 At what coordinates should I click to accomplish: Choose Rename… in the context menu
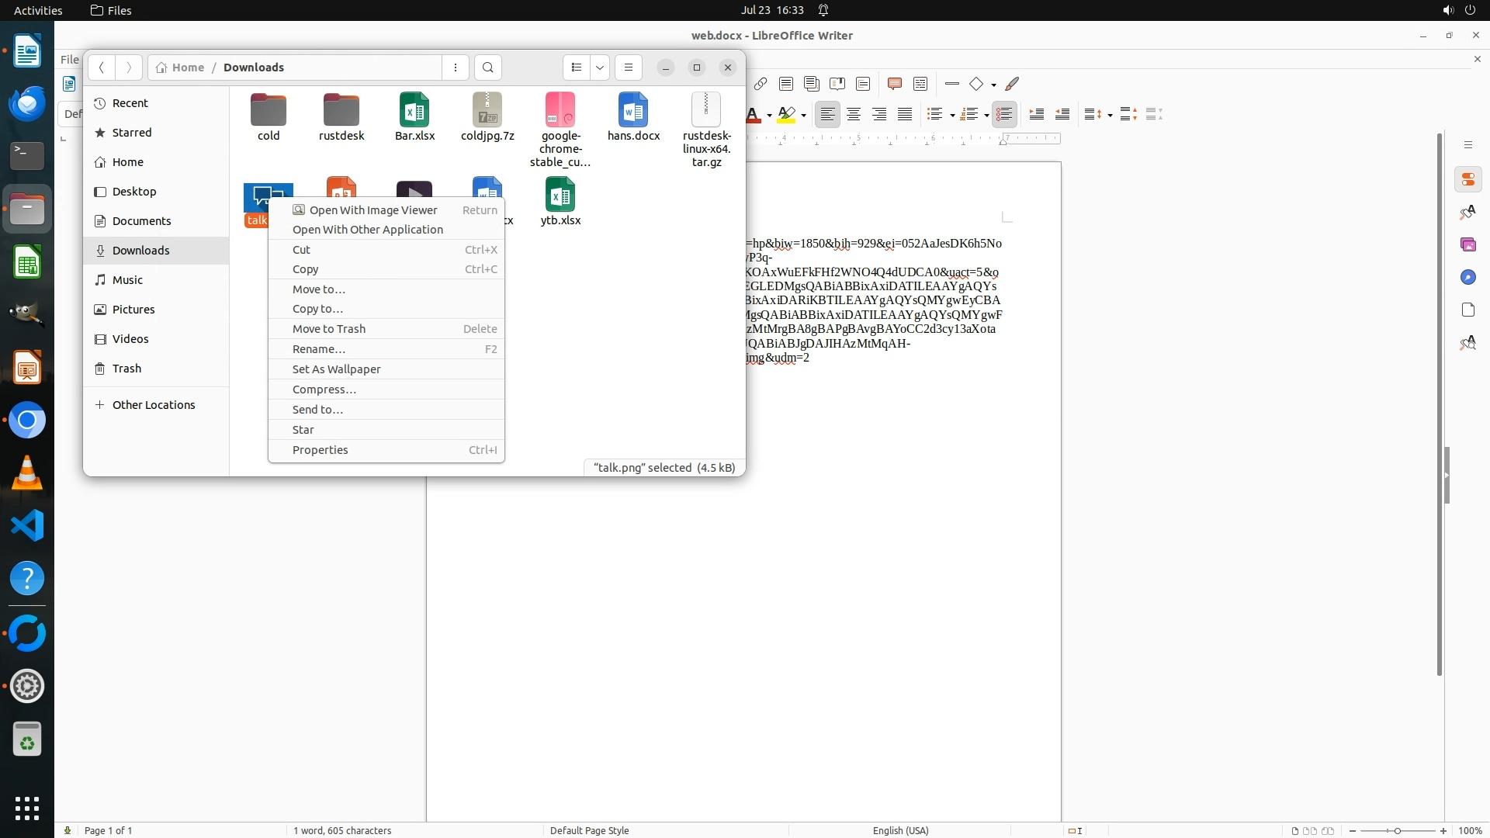click(x=319, y=349)
